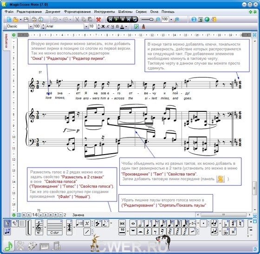The width and height of the screenshot is (260, 254).
Task: Select the eraser tool in the note panel
Action: click(15, 223)
